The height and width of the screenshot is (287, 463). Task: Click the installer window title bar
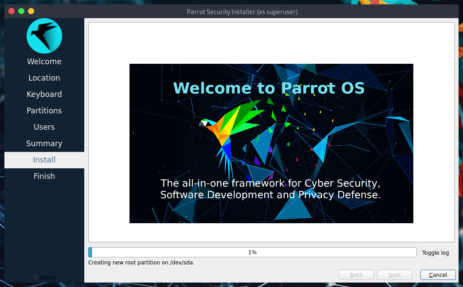(242, 11)
